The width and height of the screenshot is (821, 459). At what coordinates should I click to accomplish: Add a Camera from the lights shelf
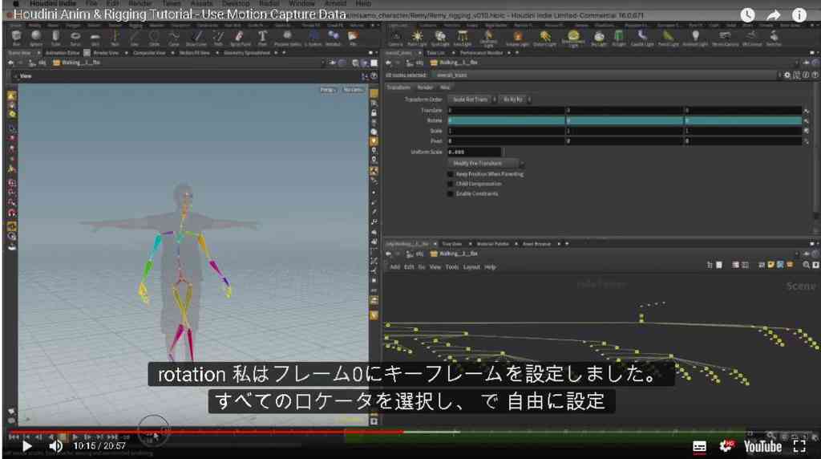(396, 38)
